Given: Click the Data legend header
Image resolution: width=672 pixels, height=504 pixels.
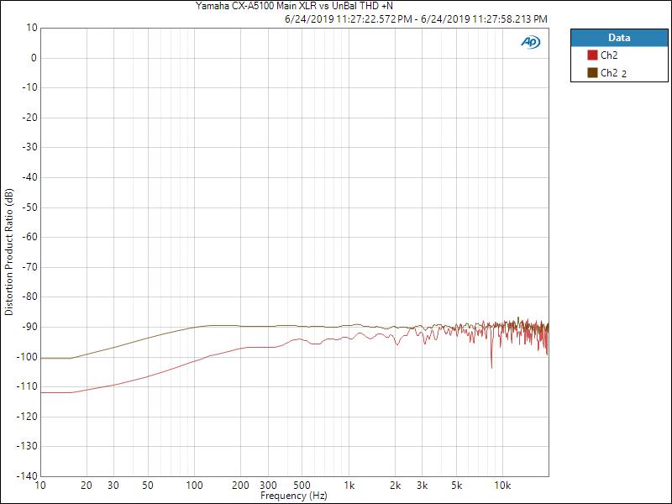Looking at the screenshot, I should [x=618, y=38].
